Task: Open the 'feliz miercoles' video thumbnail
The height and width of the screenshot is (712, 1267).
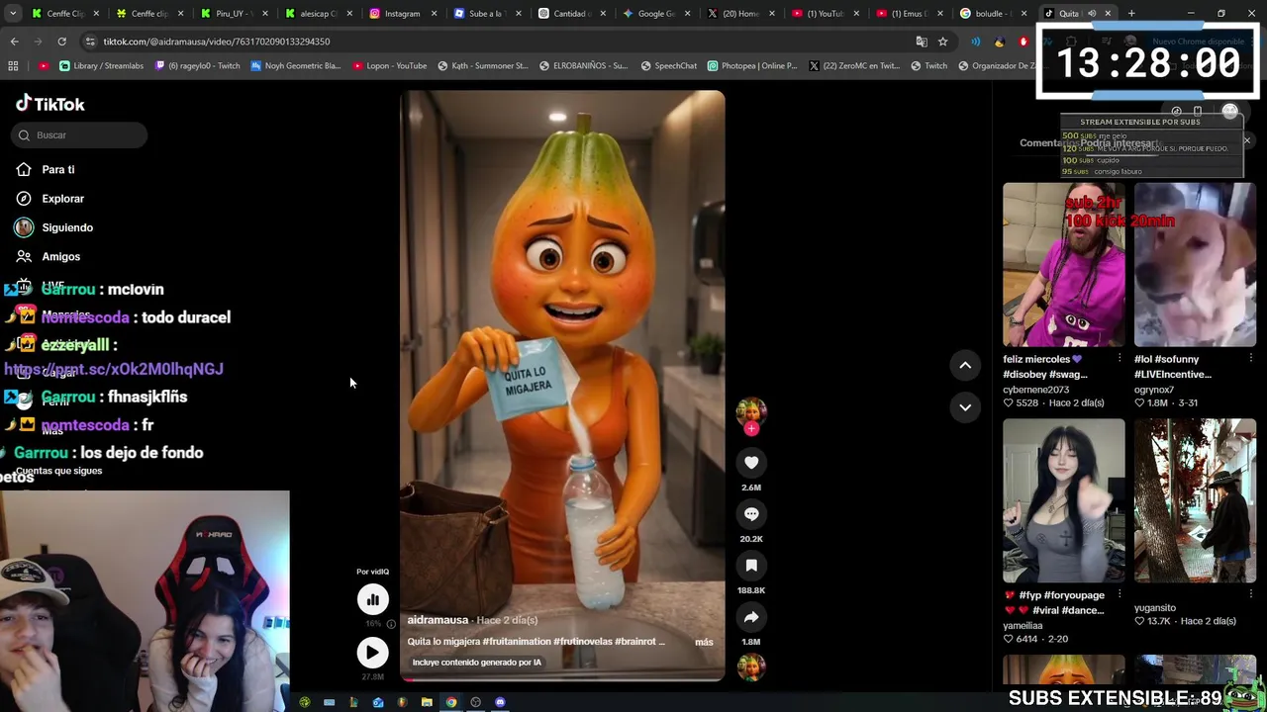Action: [x=1063, y=264]
